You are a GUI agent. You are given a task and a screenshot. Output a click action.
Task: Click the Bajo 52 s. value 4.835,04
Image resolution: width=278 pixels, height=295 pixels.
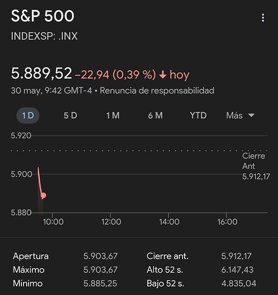238,284
